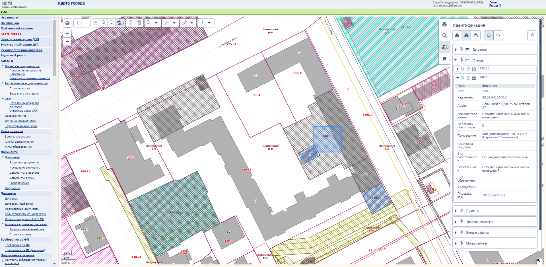Screen dimensions: 546x267
Task: Open the search tool dropdown arrow
Action: click(156, 23)
